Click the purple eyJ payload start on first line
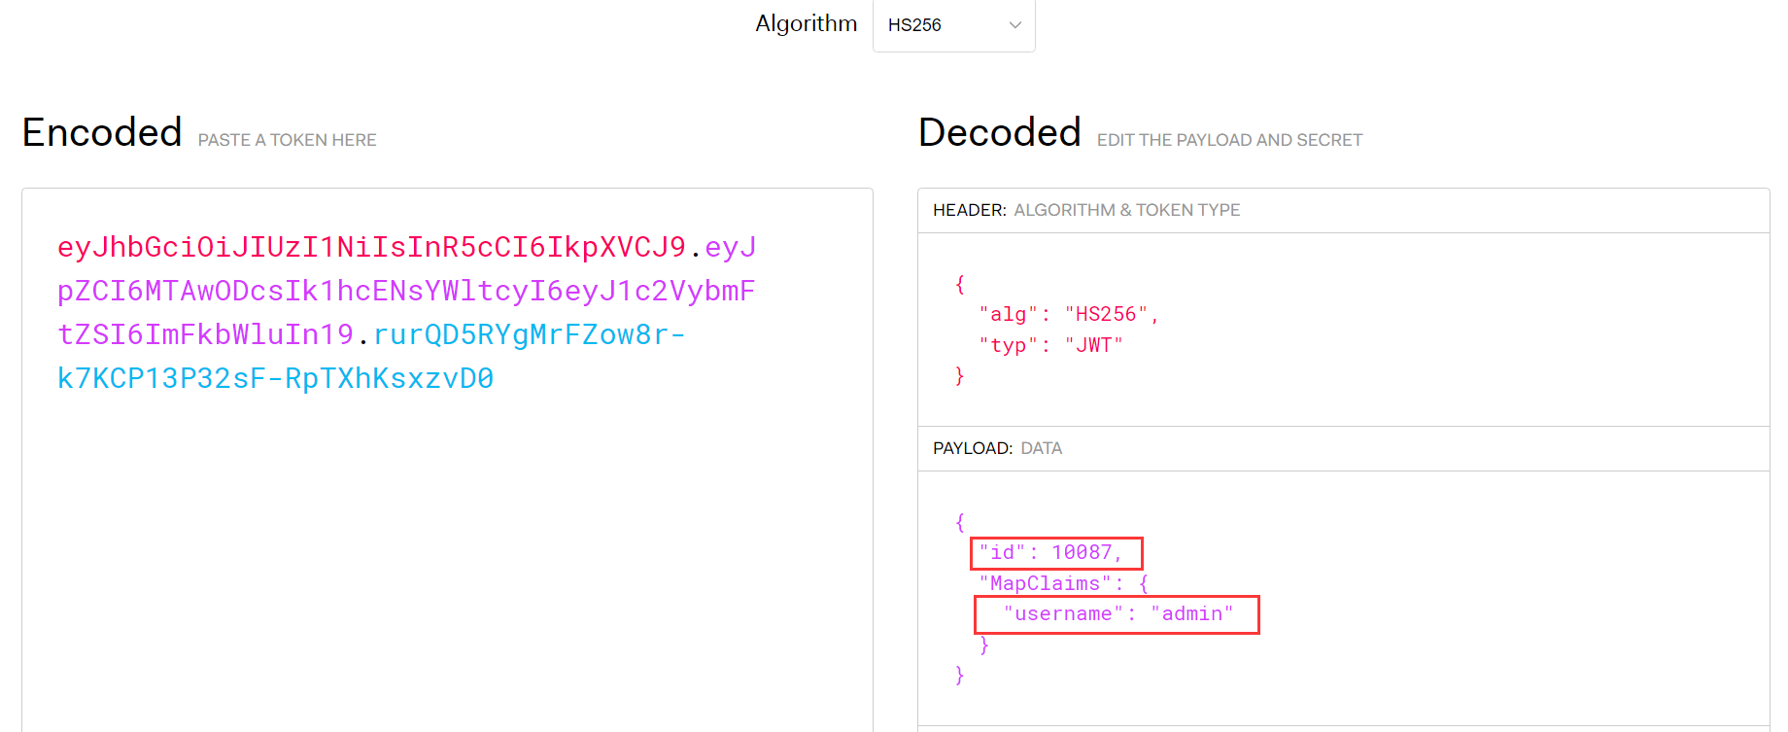Image resolution: width=1788 pixels, height=732 pixels. (x=731, y=247)
